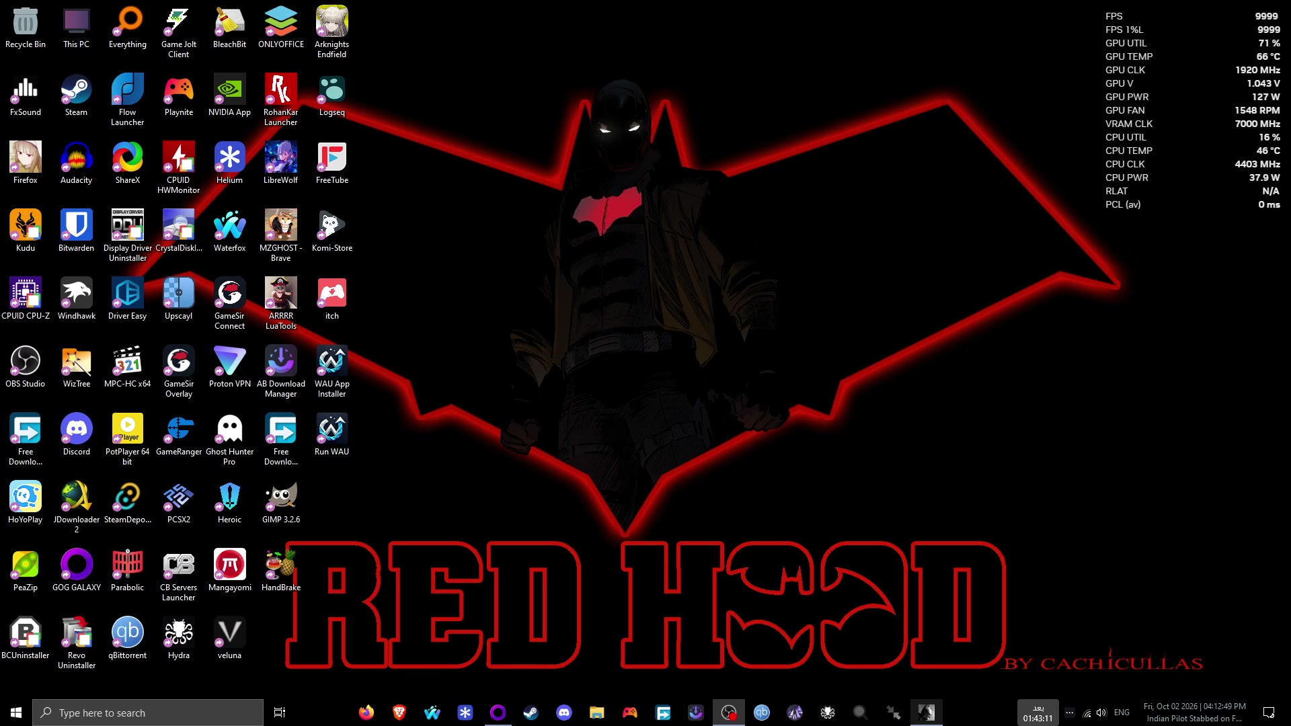1291x726 pixels.
Task: Click the Arknights Endfield desktop icon
Action: (331, 32)
